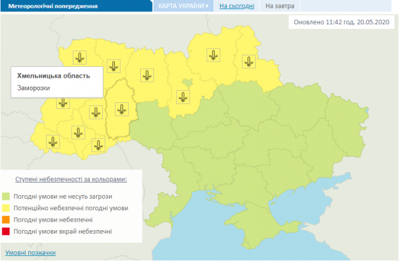Image resolution: width=400 pixels, height=262 pixels.
Task: Click Ступені небезпечності за кольорами link
Action: pos(71,179)
